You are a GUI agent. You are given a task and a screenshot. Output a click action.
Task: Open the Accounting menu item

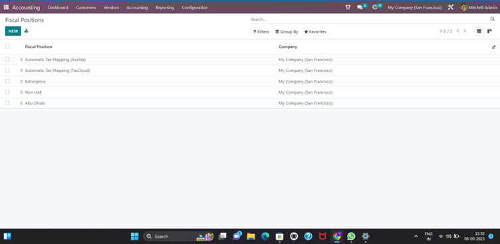137,7
